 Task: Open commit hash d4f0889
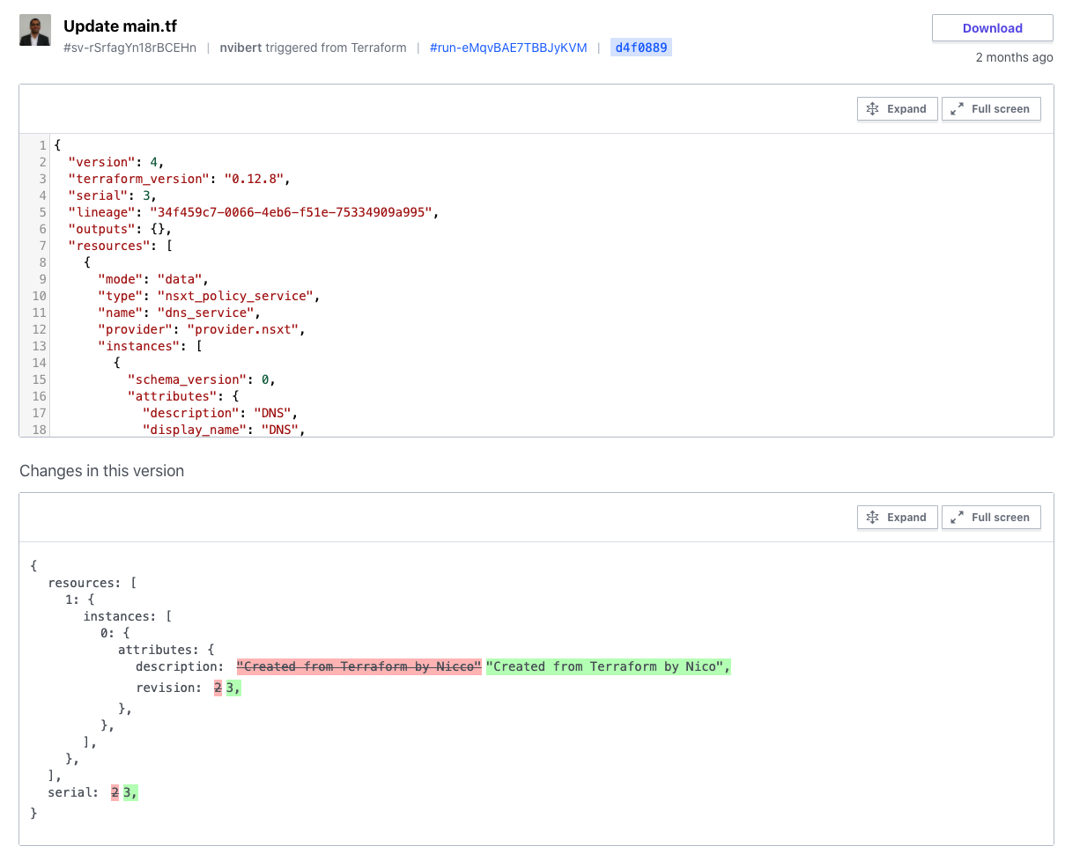click(x=640, y=48)
